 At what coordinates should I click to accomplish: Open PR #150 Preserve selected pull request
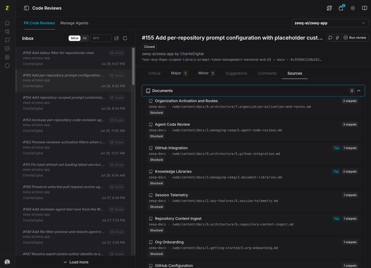(74, 192)
